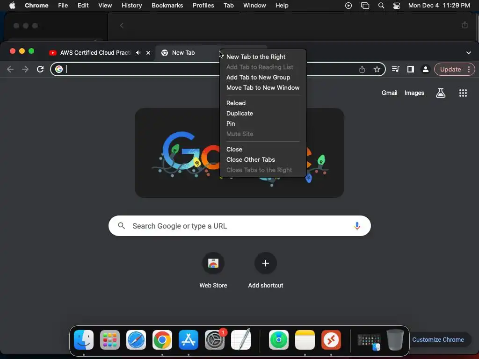Open the Search Labs flask icon
Image resolution: width=479 pixels, height=359 pixels.
tap(441, 93)
